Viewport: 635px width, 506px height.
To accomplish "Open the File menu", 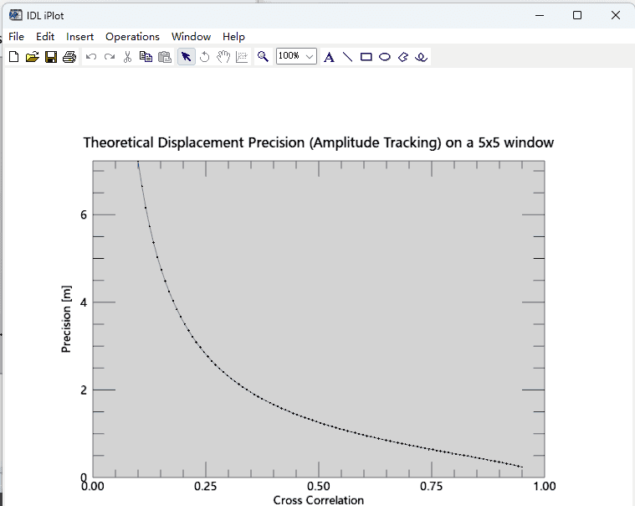I will [17, 37].
